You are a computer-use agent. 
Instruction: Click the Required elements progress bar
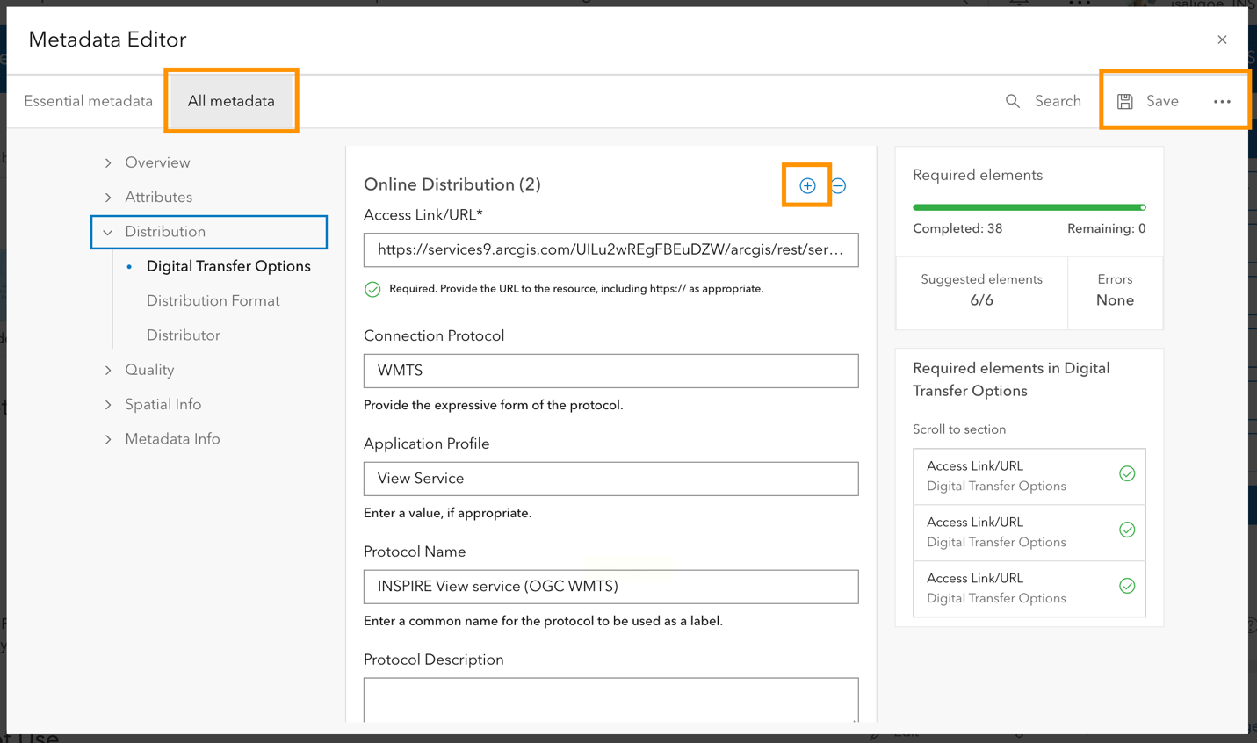tap(1029, 207)
